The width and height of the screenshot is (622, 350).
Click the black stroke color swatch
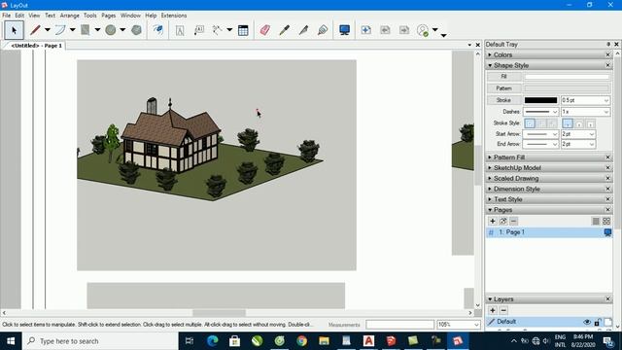(540, 100)
